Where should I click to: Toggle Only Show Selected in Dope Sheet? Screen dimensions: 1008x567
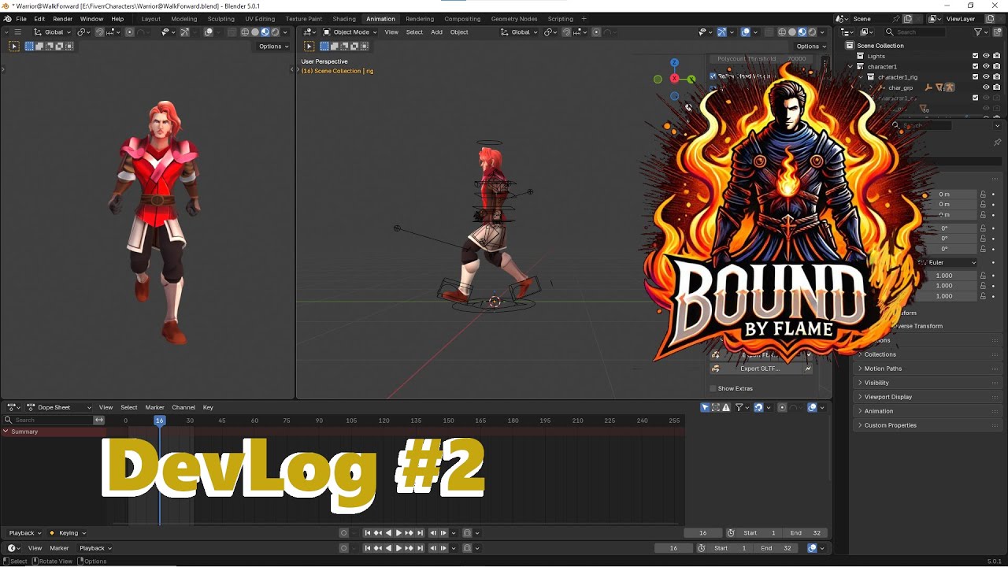coord(705,407)
